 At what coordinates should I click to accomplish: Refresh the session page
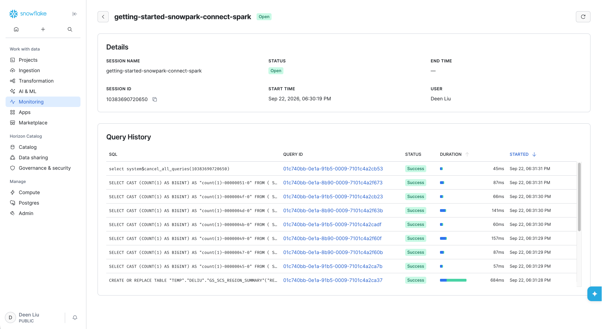click(x=583, y=17)
